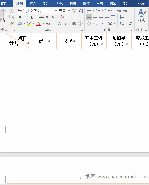Screen dimensions: 149x185
Task: Click the Sort A-Z icon
Action: (x=122, y=23)
